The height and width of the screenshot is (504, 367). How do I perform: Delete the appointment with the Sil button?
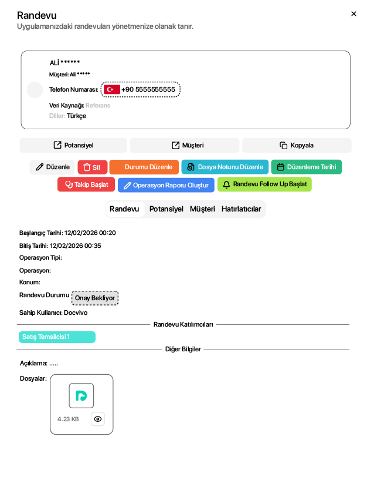93,167
